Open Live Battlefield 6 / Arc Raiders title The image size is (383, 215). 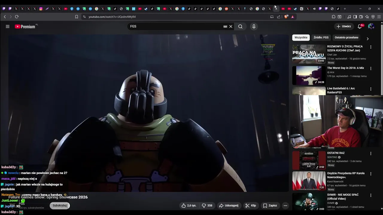point(341,90)
